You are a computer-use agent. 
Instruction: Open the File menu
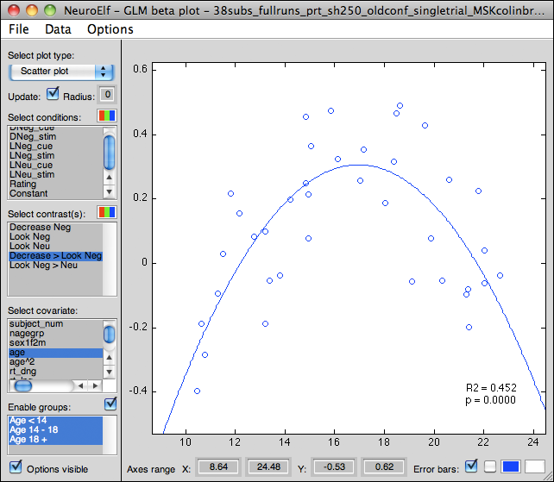[19, 29]
